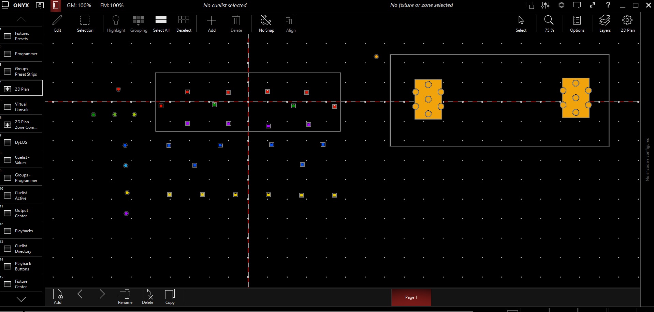Collapse sidebar list upward with chevron
This screenshot has height=312, width=654.
[x=21, y=19]
